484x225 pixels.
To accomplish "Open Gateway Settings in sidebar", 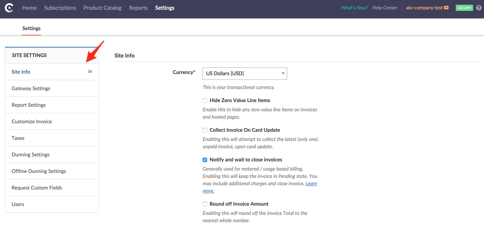I will (x=52, y=88).
